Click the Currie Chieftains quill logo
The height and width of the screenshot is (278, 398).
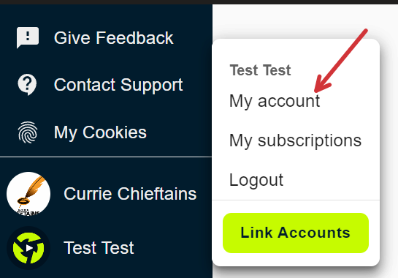(28, 194)
